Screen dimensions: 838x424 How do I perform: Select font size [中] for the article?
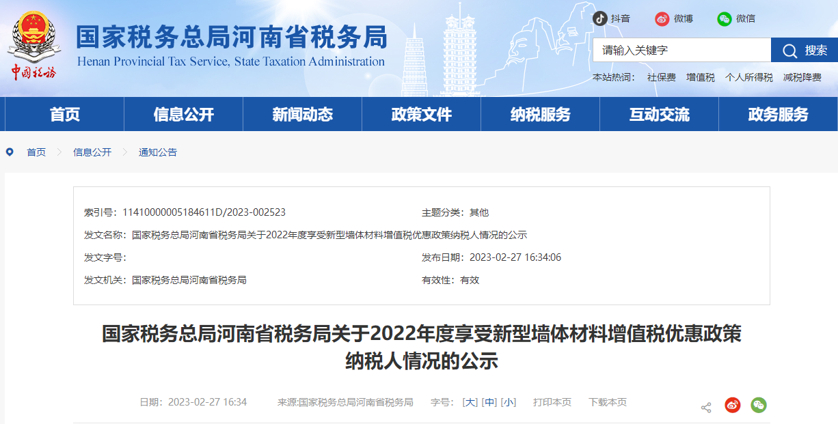click(489, 403)
